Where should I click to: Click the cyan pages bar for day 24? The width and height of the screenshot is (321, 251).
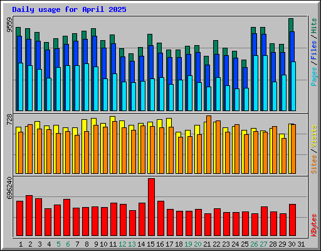pyautogui.click(x=237, y=100)
